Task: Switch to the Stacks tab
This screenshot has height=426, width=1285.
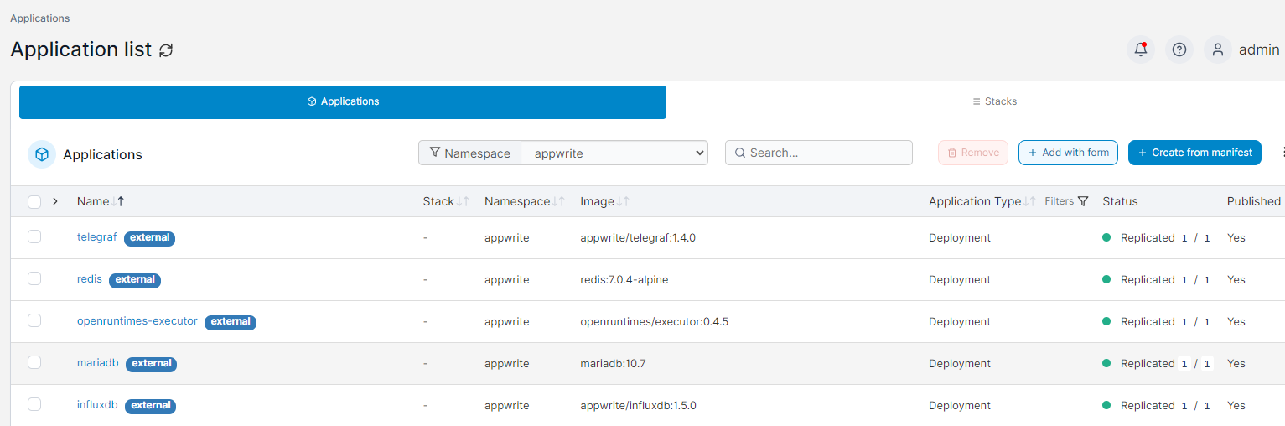Action: coord(994,101)
